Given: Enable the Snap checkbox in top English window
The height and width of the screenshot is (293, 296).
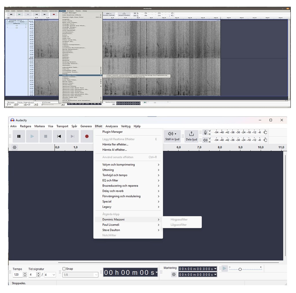Looking at the screenshot, I should pyautogui.click(x=43, y=102).
